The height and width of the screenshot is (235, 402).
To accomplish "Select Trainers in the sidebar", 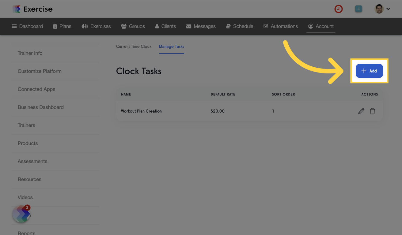I will click(x=55, y=125).
